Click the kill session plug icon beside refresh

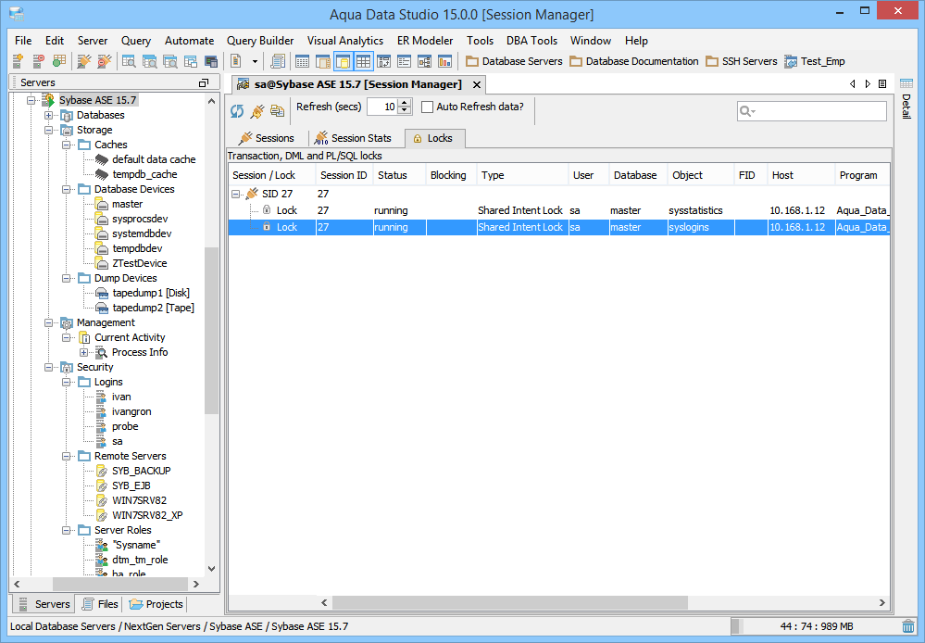pyautogui.click(x=257, y=110)
